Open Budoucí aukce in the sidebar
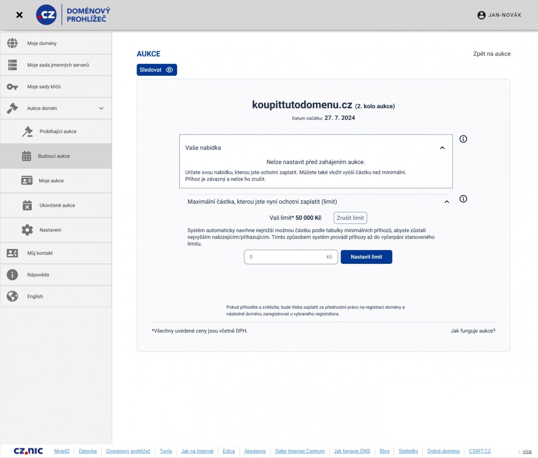This screenshot has height=458, width=538. point(54,156)
